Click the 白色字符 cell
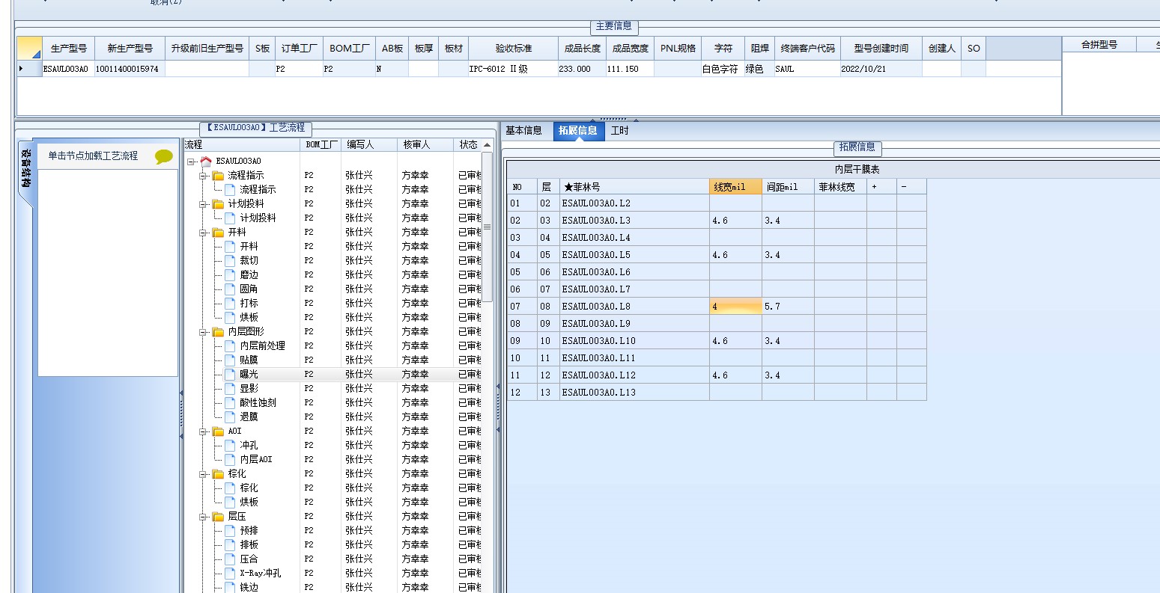The height and width of the screenshot is (593, 1160). (723, 69)
